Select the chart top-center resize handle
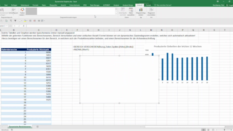Screen dimensions: 233x131 [119, 56]
